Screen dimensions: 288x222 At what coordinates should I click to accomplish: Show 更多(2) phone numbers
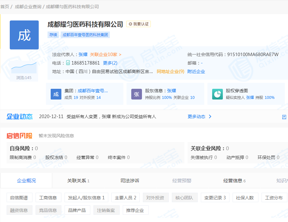pyautogui.click(x=110, y=63)
